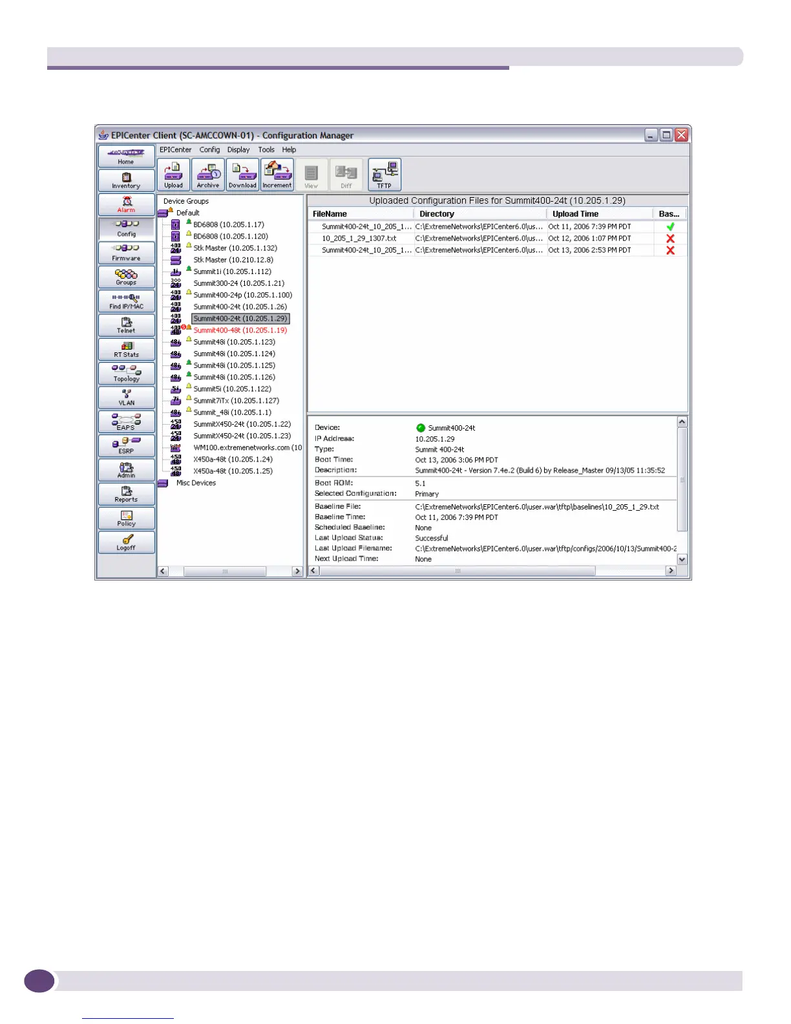Select the 10_205_1_29_1307.txt file row

(498, 239)
